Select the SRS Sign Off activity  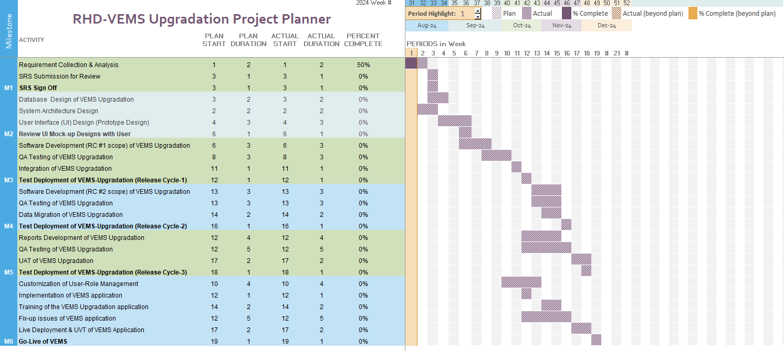[38, 88]
